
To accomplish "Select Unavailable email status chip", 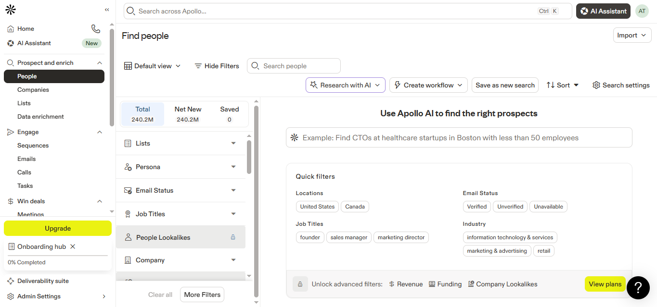I will (549, 207).
